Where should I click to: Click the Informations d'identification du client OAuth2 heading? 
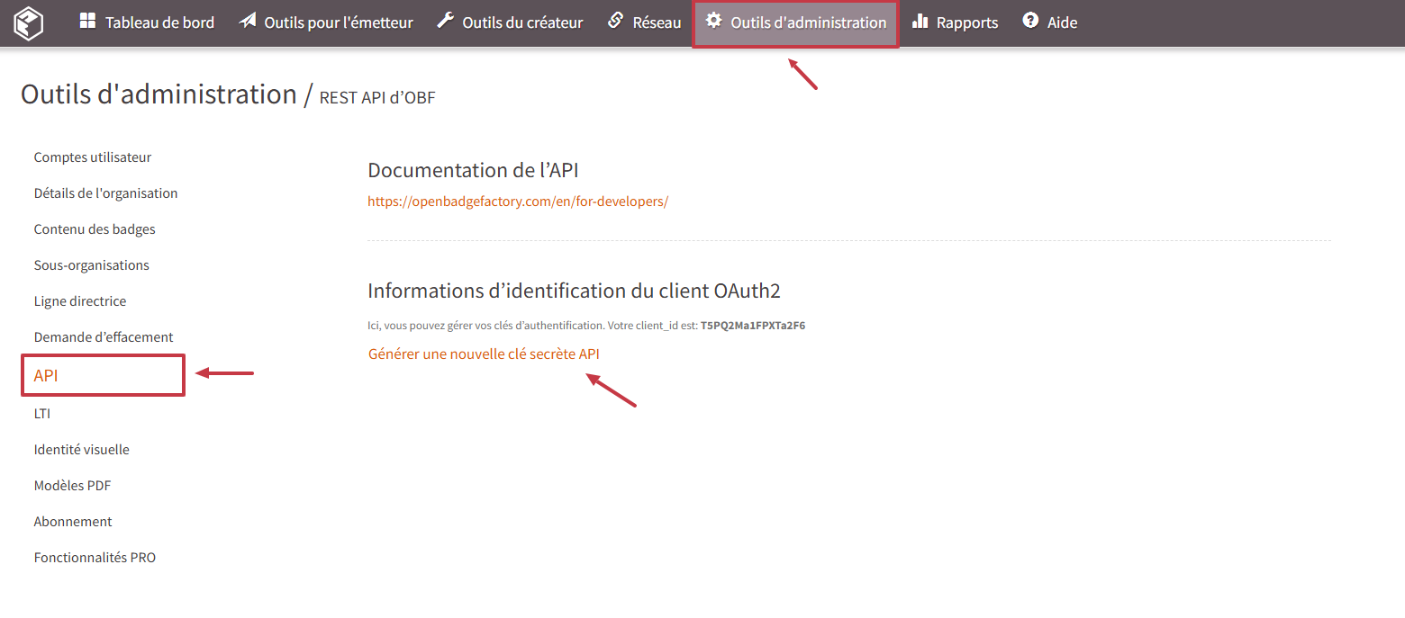pos(574,291)
